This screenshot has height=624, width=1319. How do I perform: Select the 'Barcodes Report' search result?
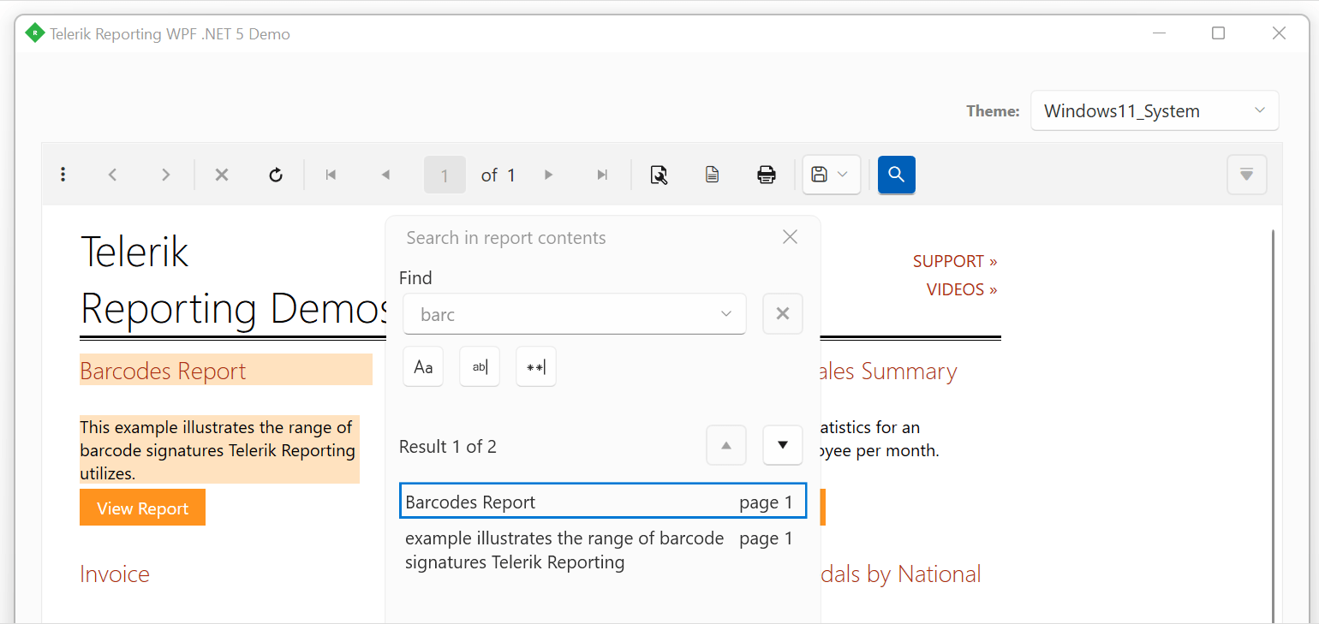pyautogui.click(x=603, y=501)
